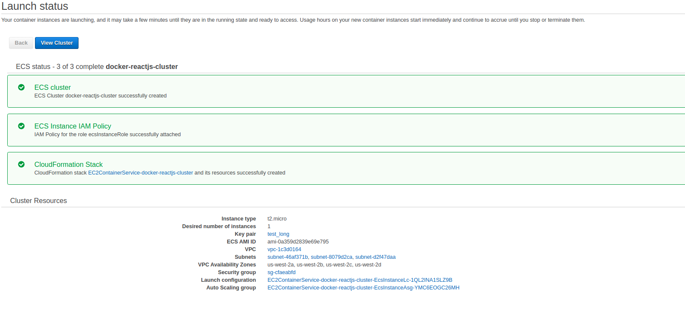Image resolution: width=685 pixels, height=332 pixels.
Task: Open the EC2ContainerService-docker-reactjs-cluster stack link
Action: pos(140,173)
